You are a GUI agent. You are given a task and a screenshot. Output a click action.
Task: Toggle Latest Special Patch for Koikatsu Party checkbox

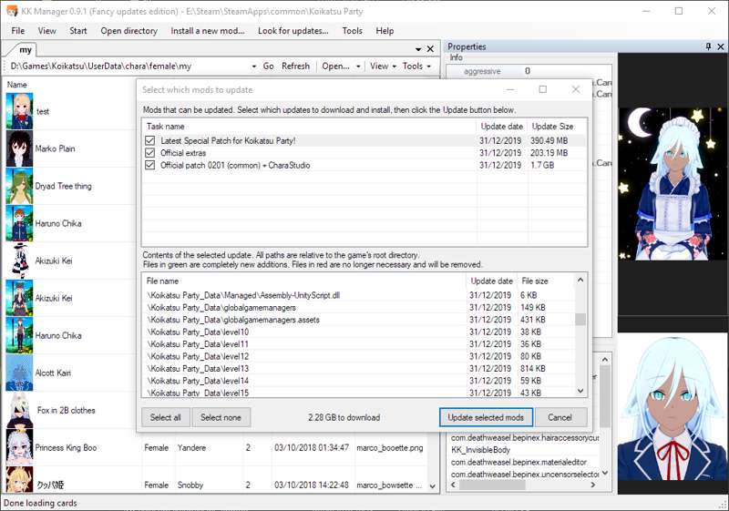(149, 140)
